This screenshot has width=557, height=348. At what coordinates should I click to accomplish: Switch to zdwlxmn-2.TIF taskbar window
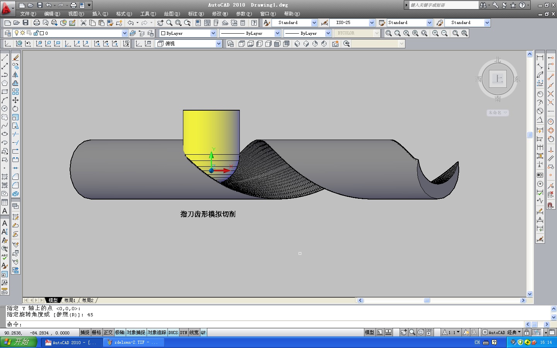134,343
